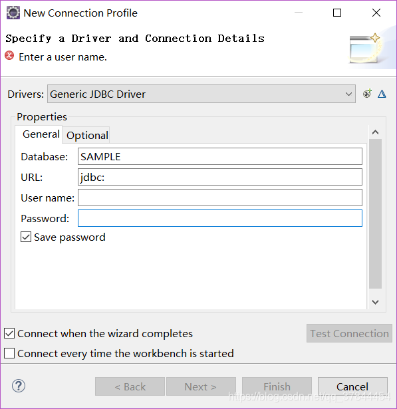This screenshot has width=397, height=409.
Task: Click the Finish button
Action: [277, 386]
